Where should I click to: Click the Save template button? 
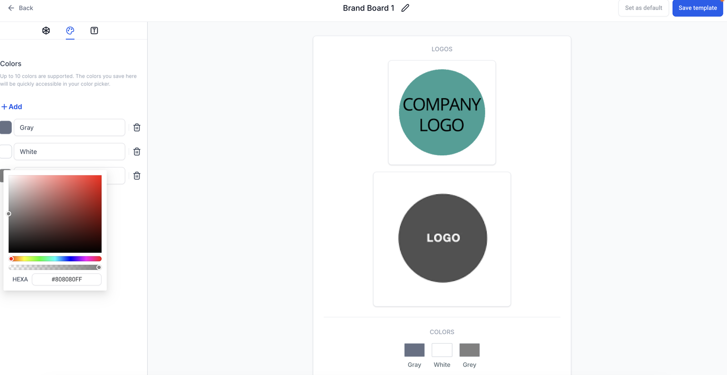pos(697,8)
